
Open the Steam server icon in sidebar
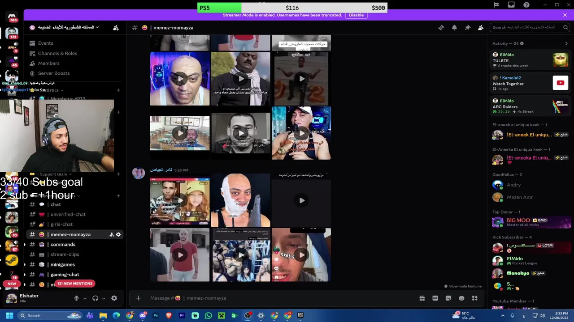pyautogui.click(x=12, y=260)
